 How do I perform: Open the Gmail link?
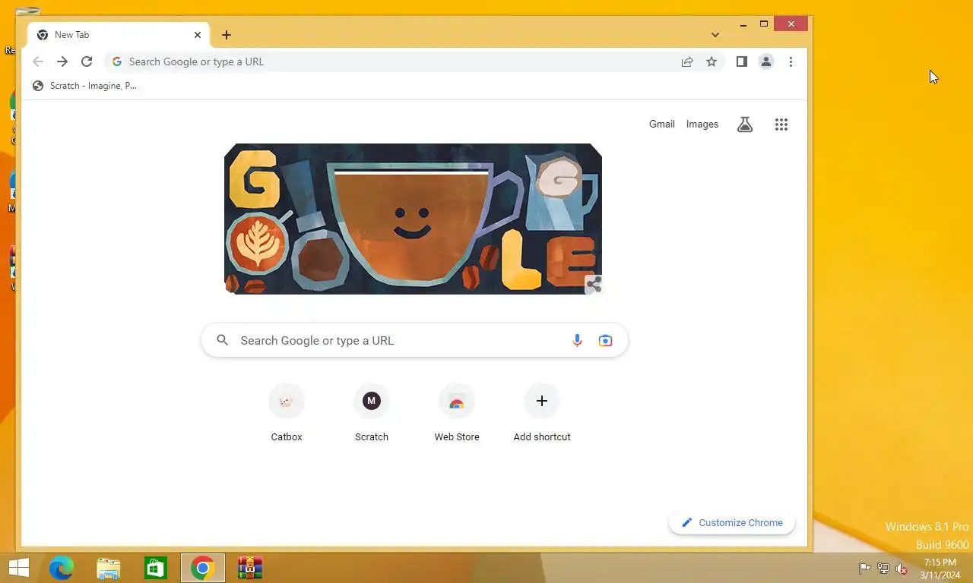click(662, 124)
